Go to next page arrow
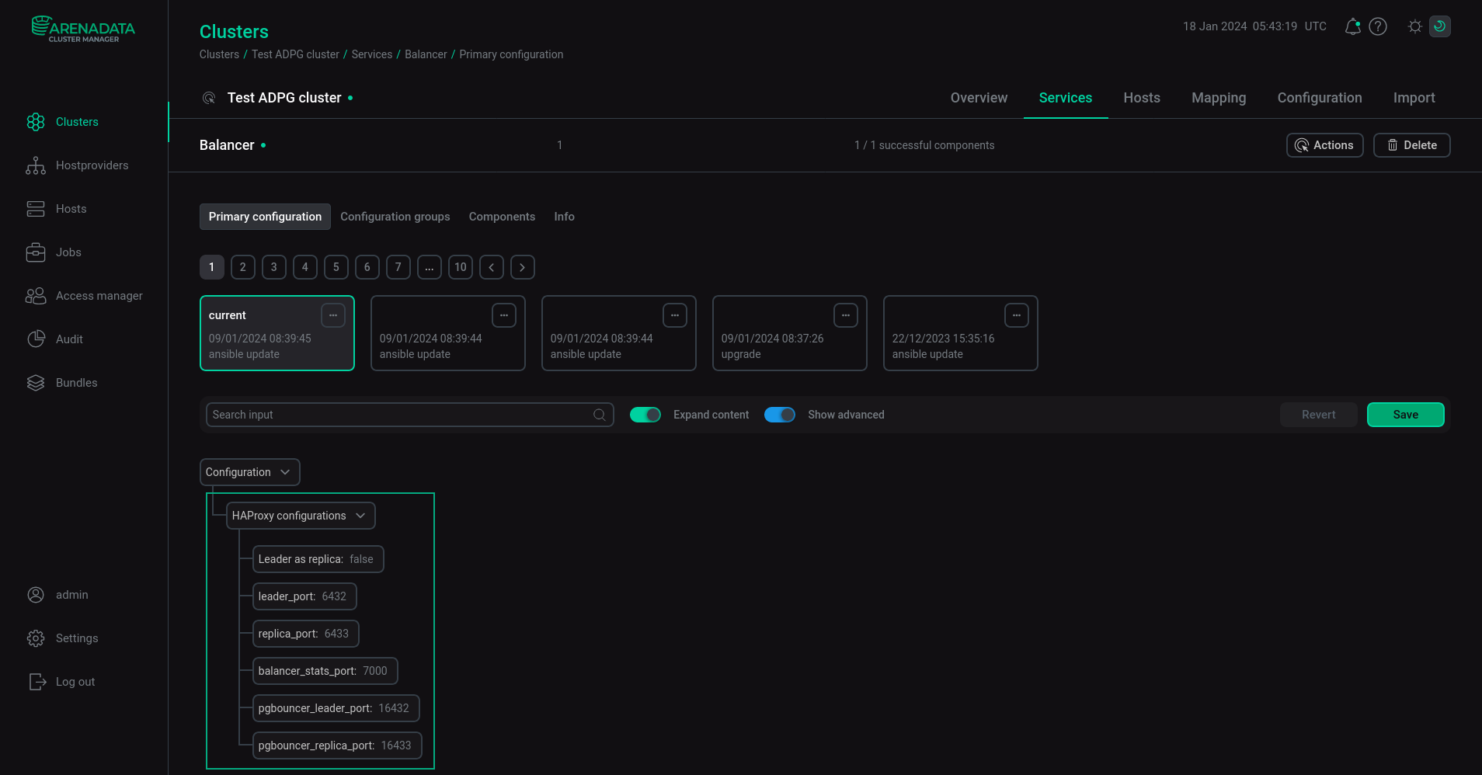The height and width of the screenshot is (775, 1482). pyautogui.click(x=523, y=267)
